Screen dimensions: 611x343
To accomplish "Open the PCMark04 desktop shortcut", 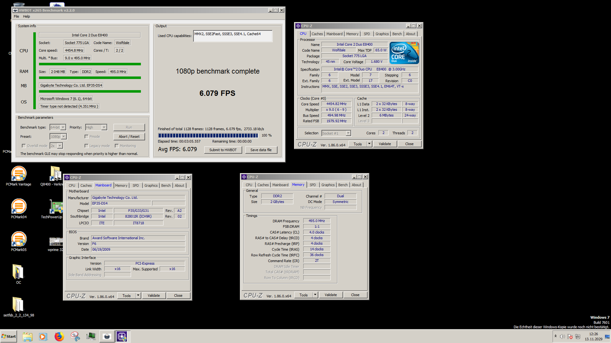I will tap(18, 209).
